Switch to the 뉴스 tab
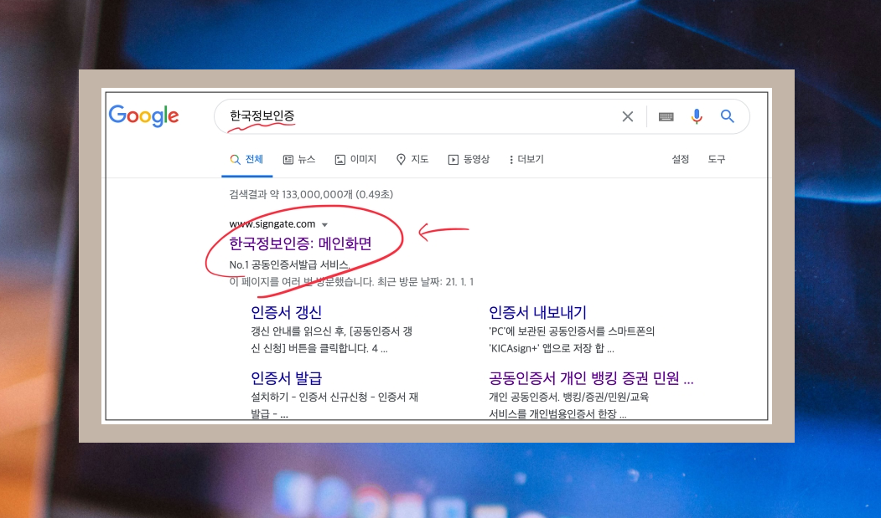The height and width of the screenshot is (518, 881). tap(299, 159)
